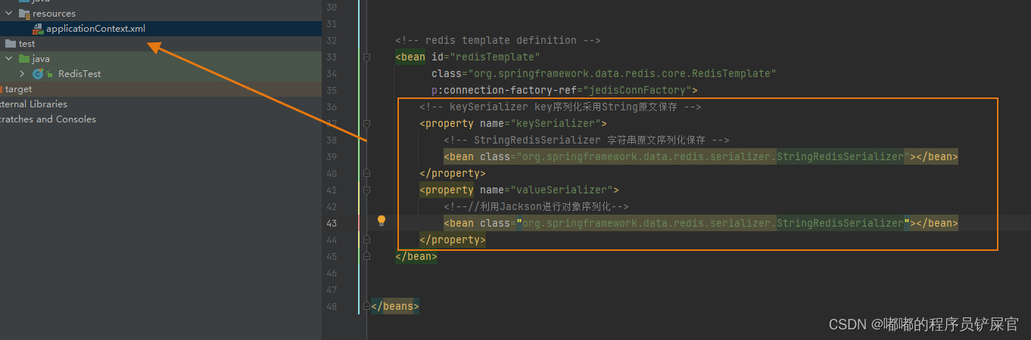Screen dimensions: 1031x340
Task: Click the keySerializer comment on line 36
Action: pyautogui.click(x=560, y=107)
